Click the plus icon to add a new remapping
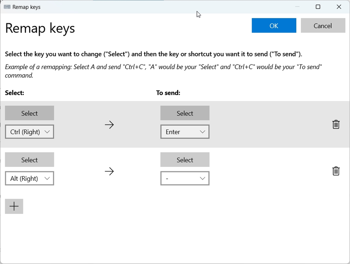Image resolution: width=350 pixels, height=264 pixels. pos(14,206)
